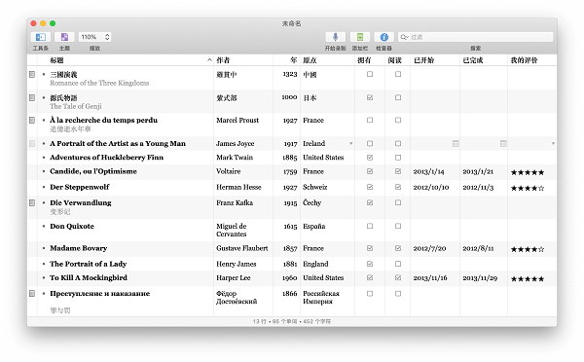Open note icon for À la recherche row
The height and width of the screenshot is (362, 584).
pos(32,121)
